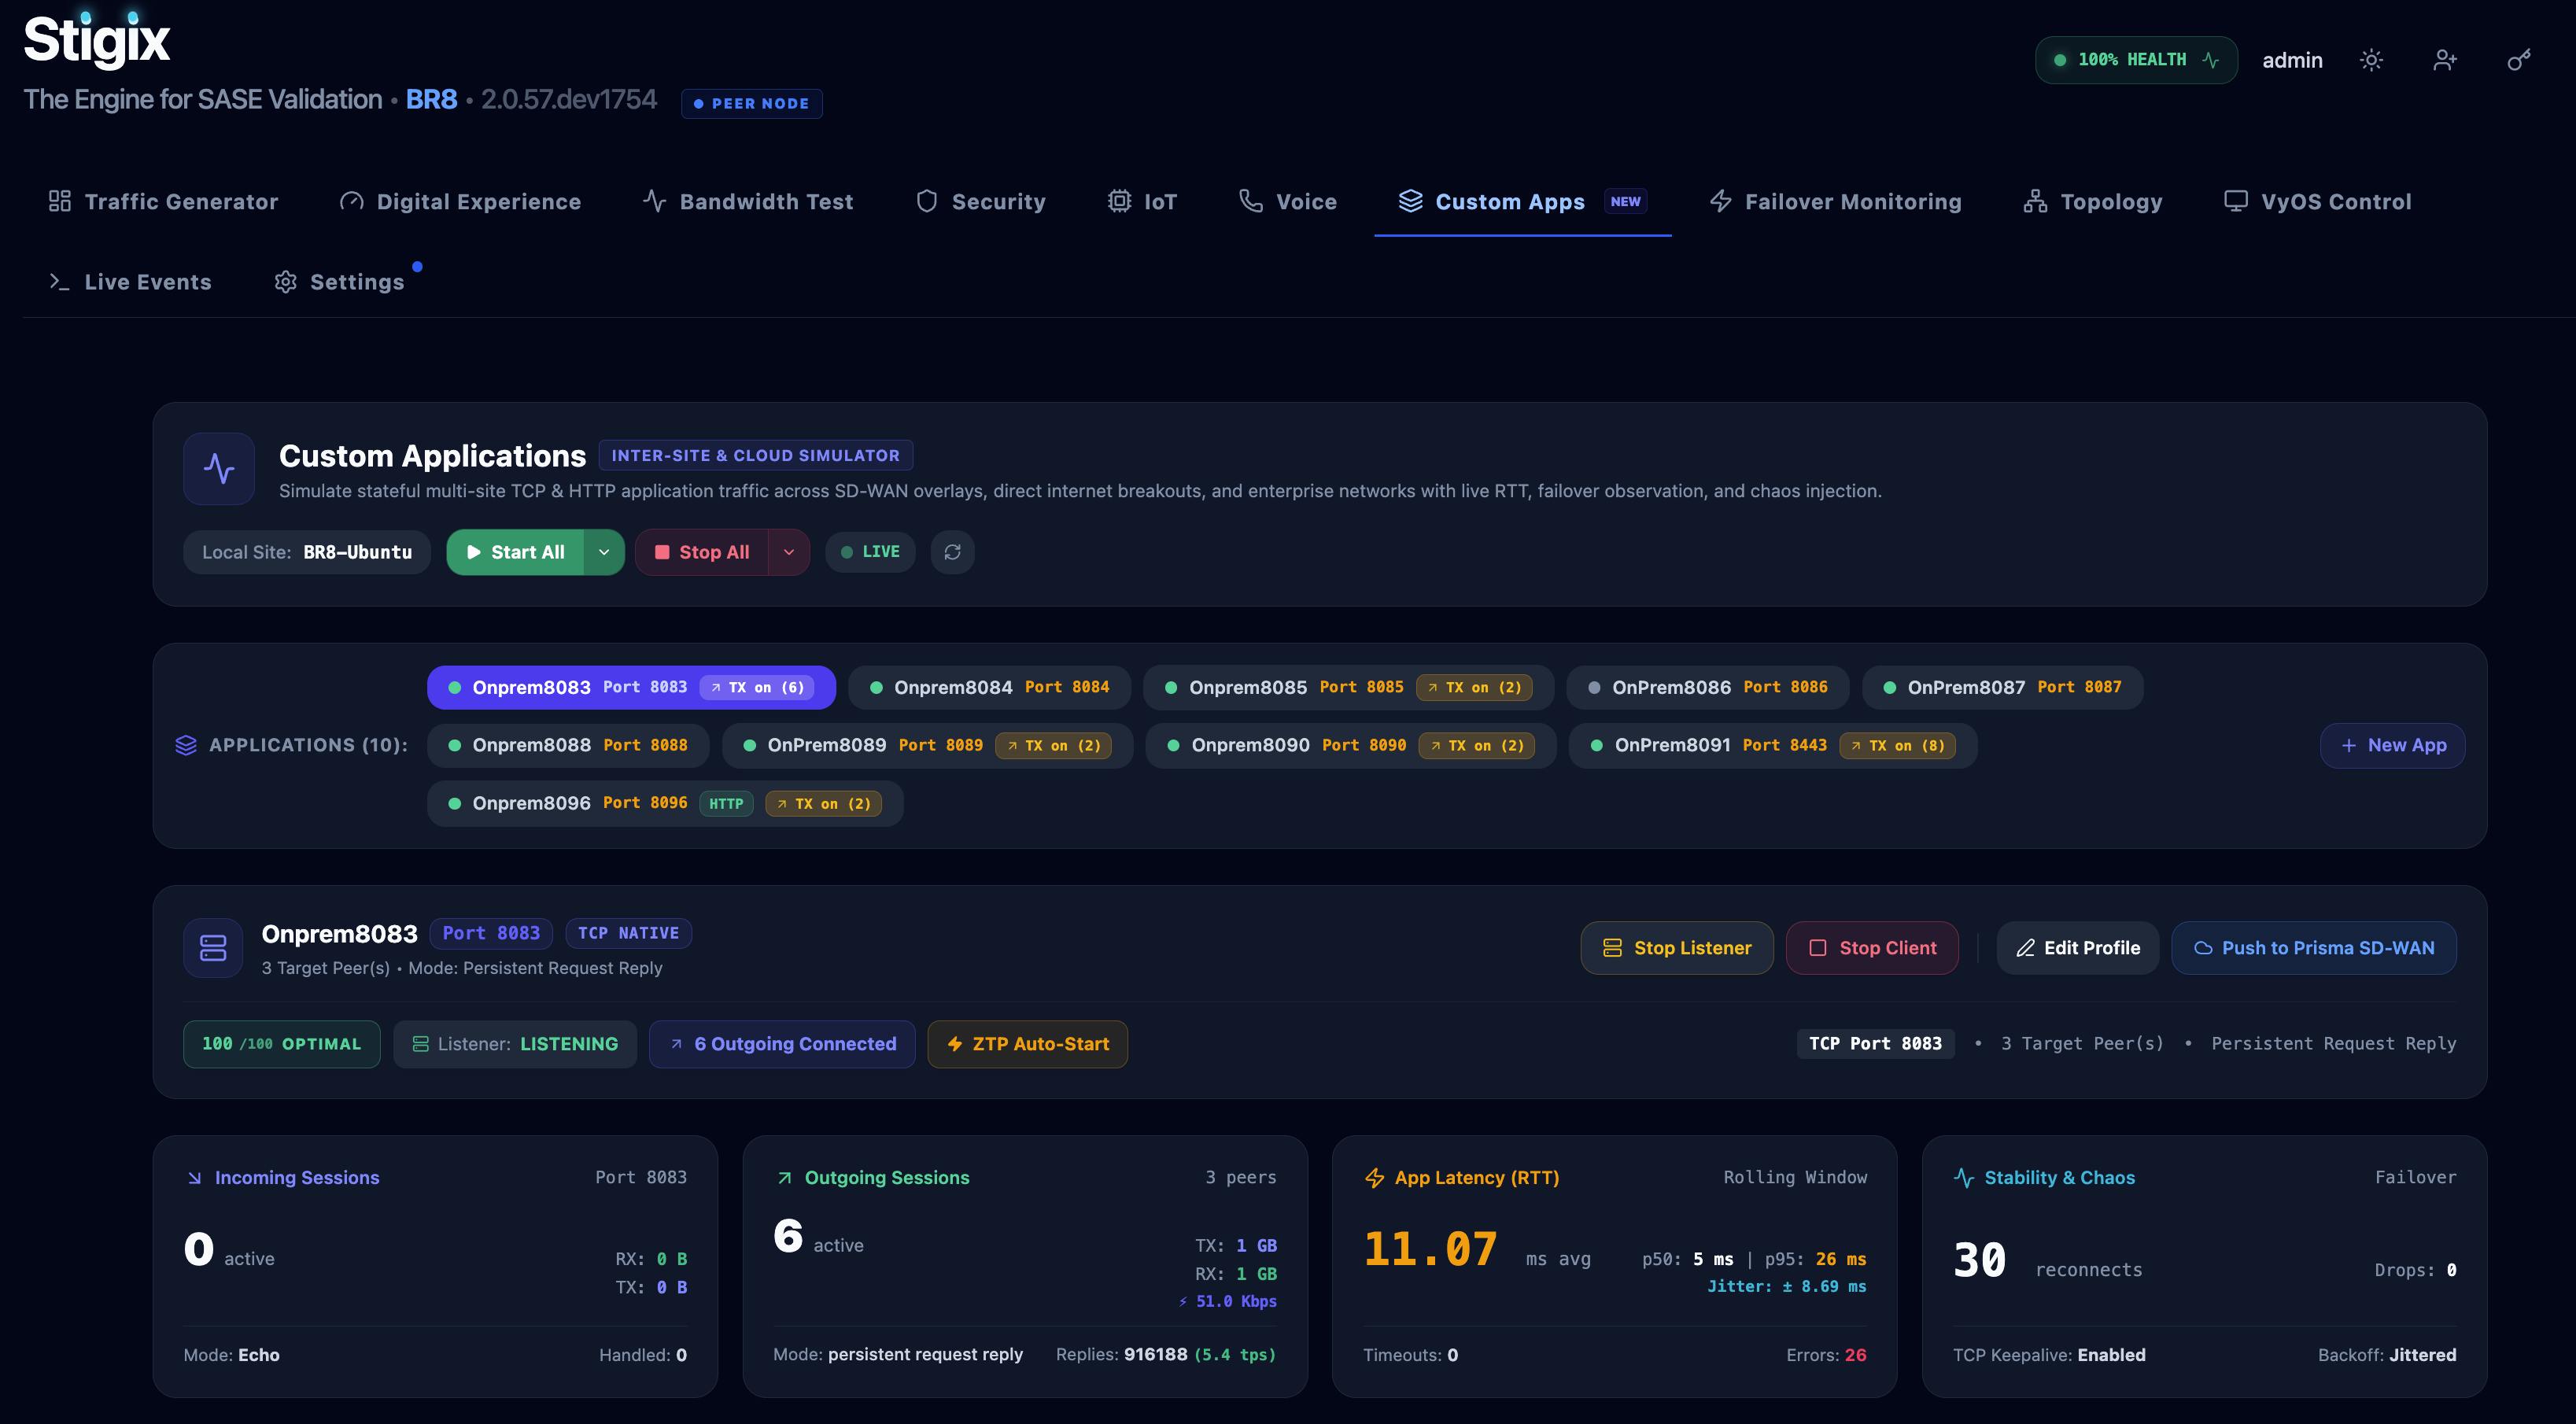
Task: Click the Voice phone icon
Action: pyautogui.click(x=1251, y=201)
